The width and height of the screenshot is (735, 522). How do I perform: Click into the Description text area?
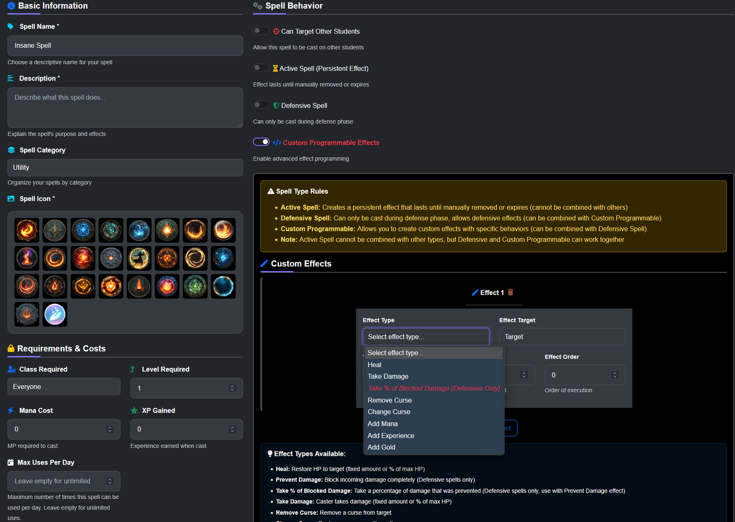click(x=125, y=107)
